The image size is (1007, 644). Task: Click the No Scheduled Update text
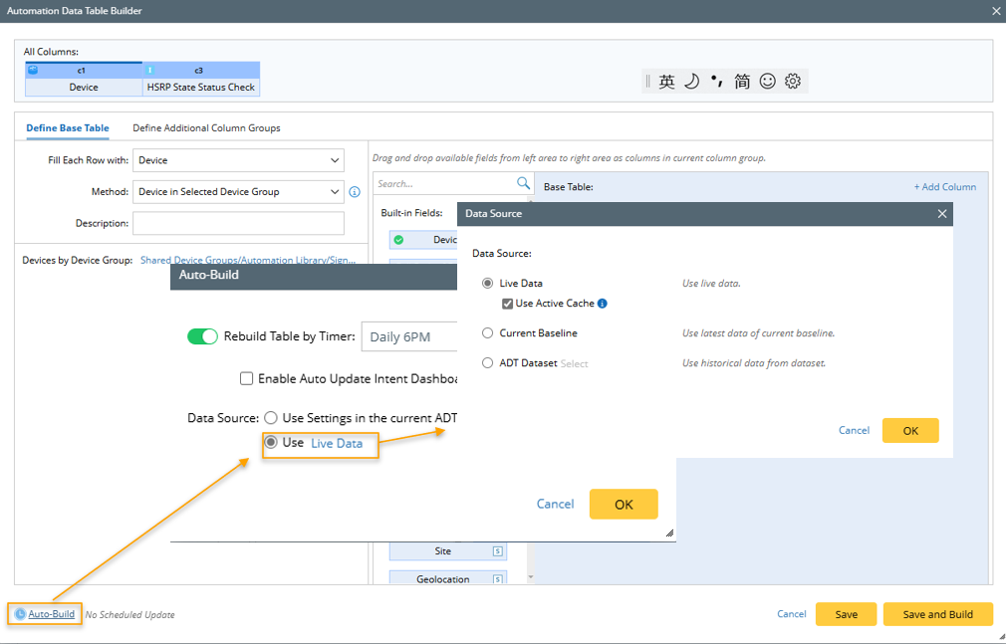tap(129, 615)
